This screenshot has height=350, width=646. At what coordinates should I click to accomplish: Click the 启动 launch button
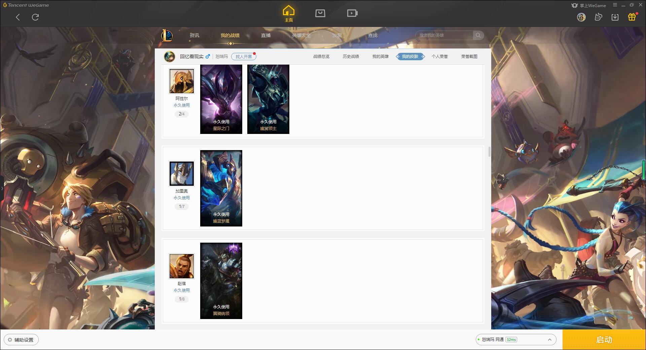604,340
